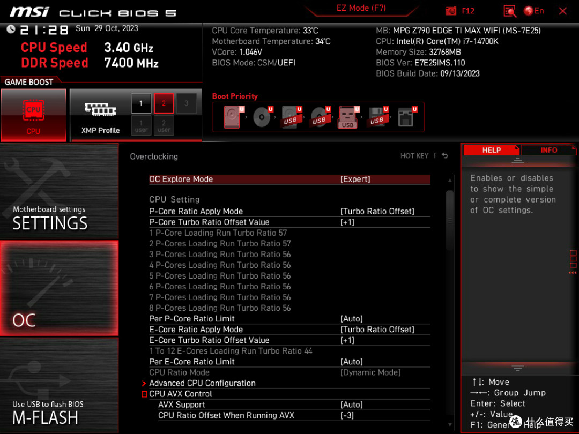Close the BIOS with the X icon
This screenshot has height=434, width=579.
tap(563, 11)
